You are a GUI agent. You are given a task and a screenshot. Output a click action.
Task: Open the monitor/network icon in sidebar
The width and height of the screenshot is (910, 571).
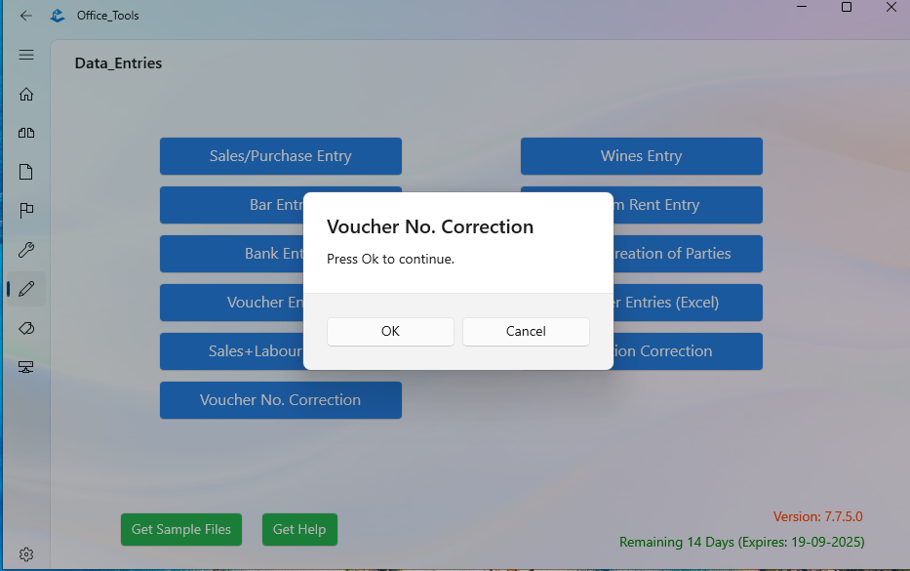[x=26, y=367]
